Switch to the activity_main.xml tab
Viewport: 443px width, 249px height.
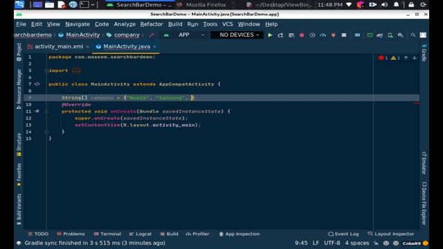pyautogui.click(x=59, y=46)
